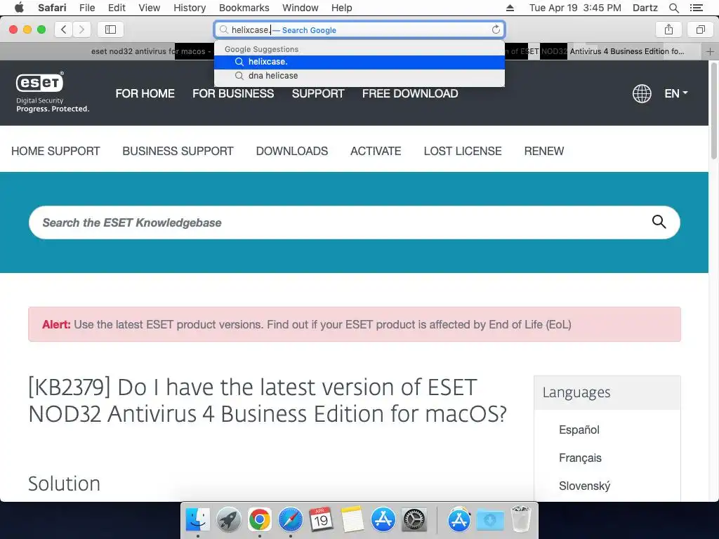The image size is (719, 539).
Task: Open Finder from the Dock
Action: pyautogui.click(x=197, y=520)
